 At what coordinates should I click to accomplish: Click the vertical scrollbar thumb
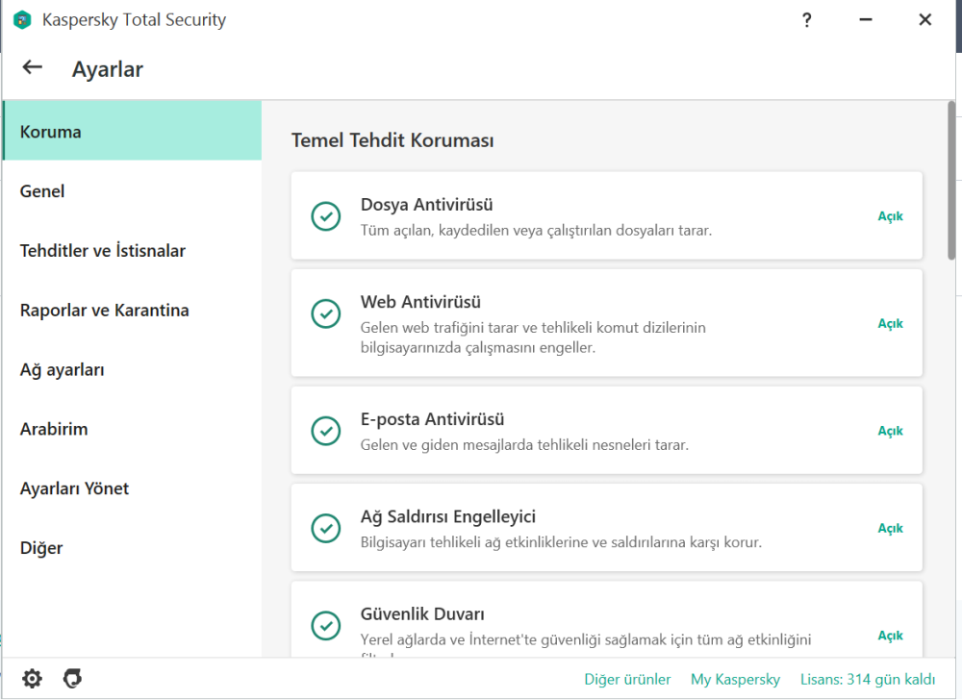point(951,180)
